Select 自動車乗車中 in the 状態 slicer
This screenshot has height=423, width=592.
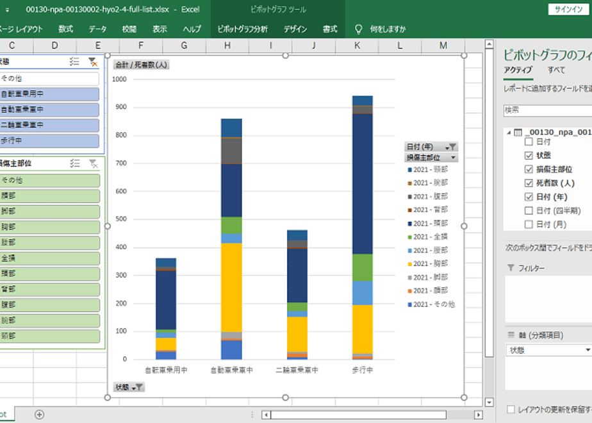[49, 110]
